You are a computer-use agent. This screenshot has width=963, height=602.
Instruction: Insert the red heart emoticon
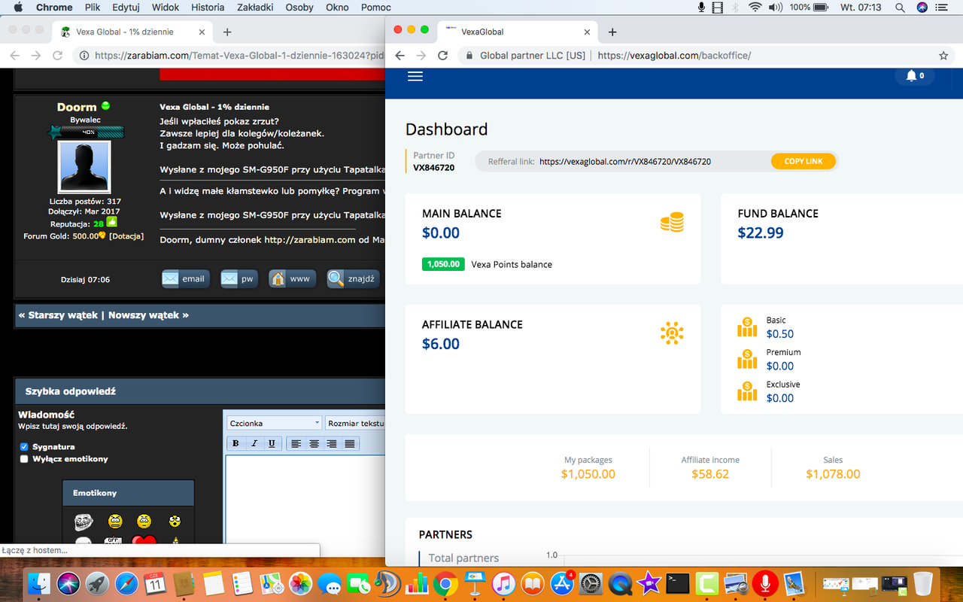pos(144,540)
